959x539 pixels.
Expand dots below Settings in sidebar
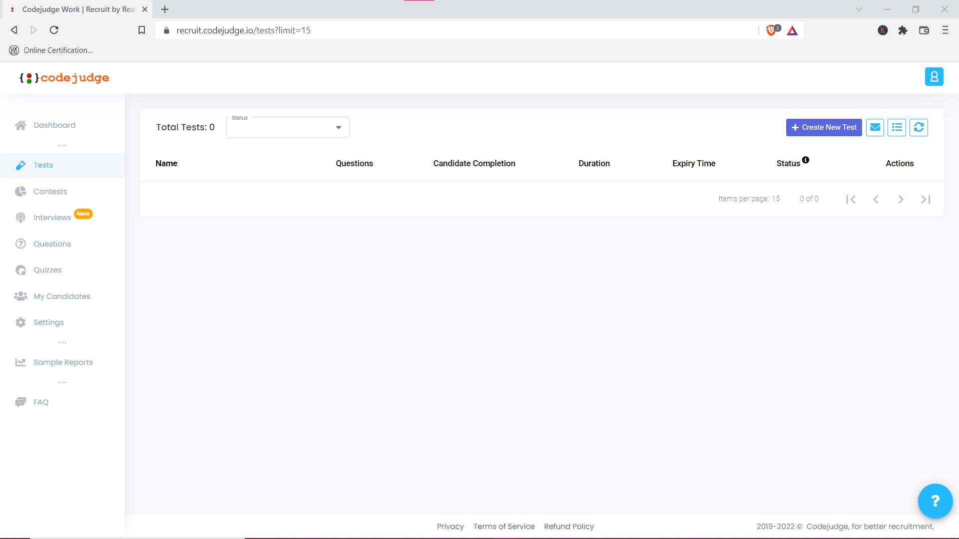pyautogui.click(x=62, y=342)
